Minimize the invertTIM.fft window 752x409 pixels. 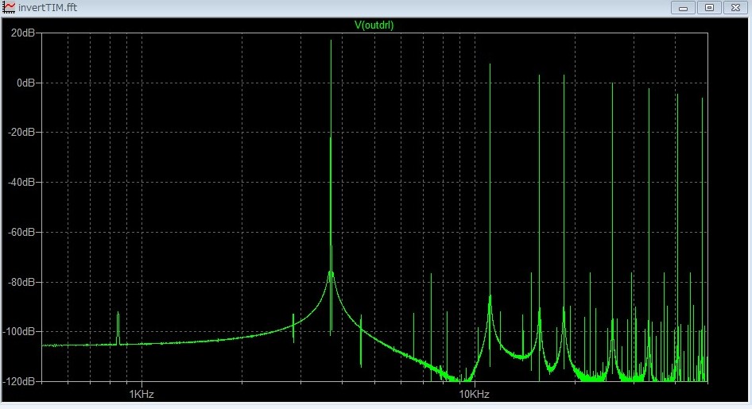click(x=684, y=8)
